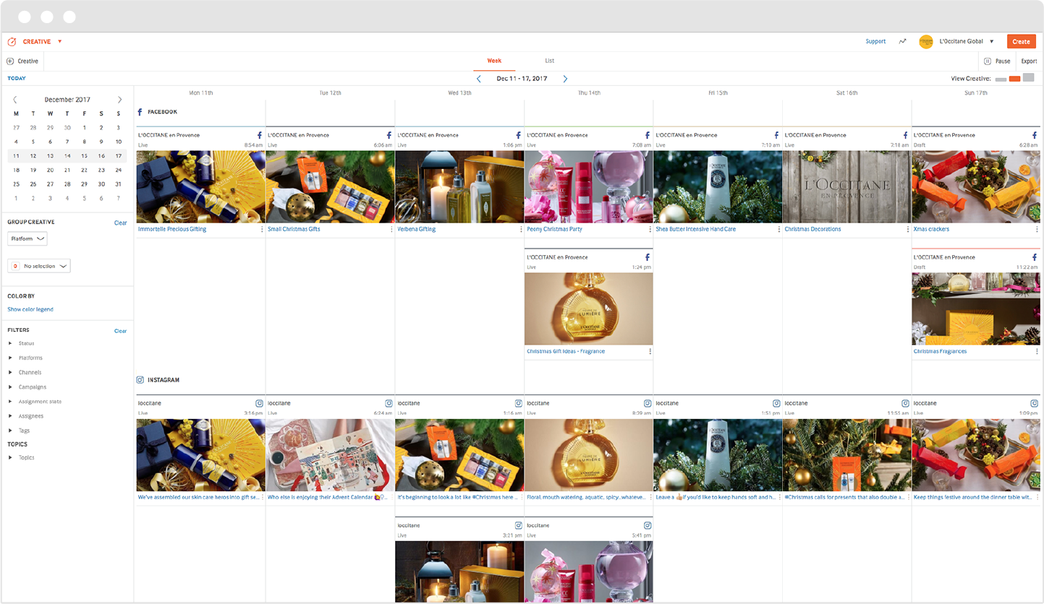Image resolution: width=1044 pixels, height=604 pixels.
Task: Switch View Creative to the compact size
Action: (x=1001, y=79)
